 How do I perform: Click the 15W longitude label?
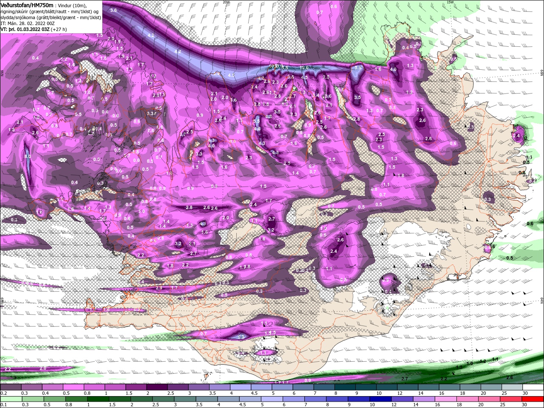point(450,2)
